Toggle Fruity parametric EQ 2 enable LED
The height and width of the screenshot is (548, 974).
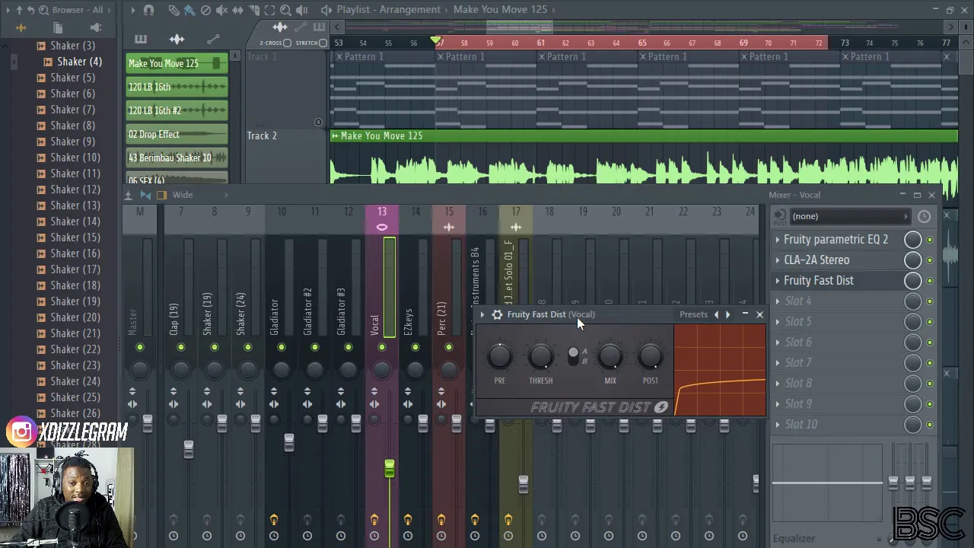click(x=930, y=240)
